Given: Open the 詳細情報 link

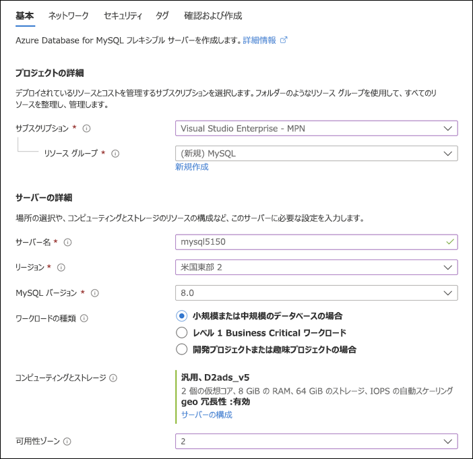Looking at the screenshot, I should click(x=259, y=40).
